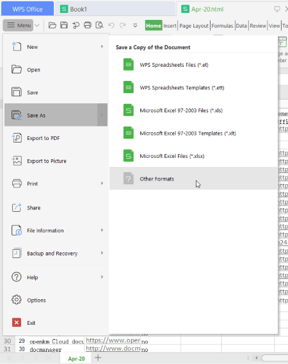The image size is (288, 364).
Task: Click the Save disk icon in toolbar
Action: (64, 25)
